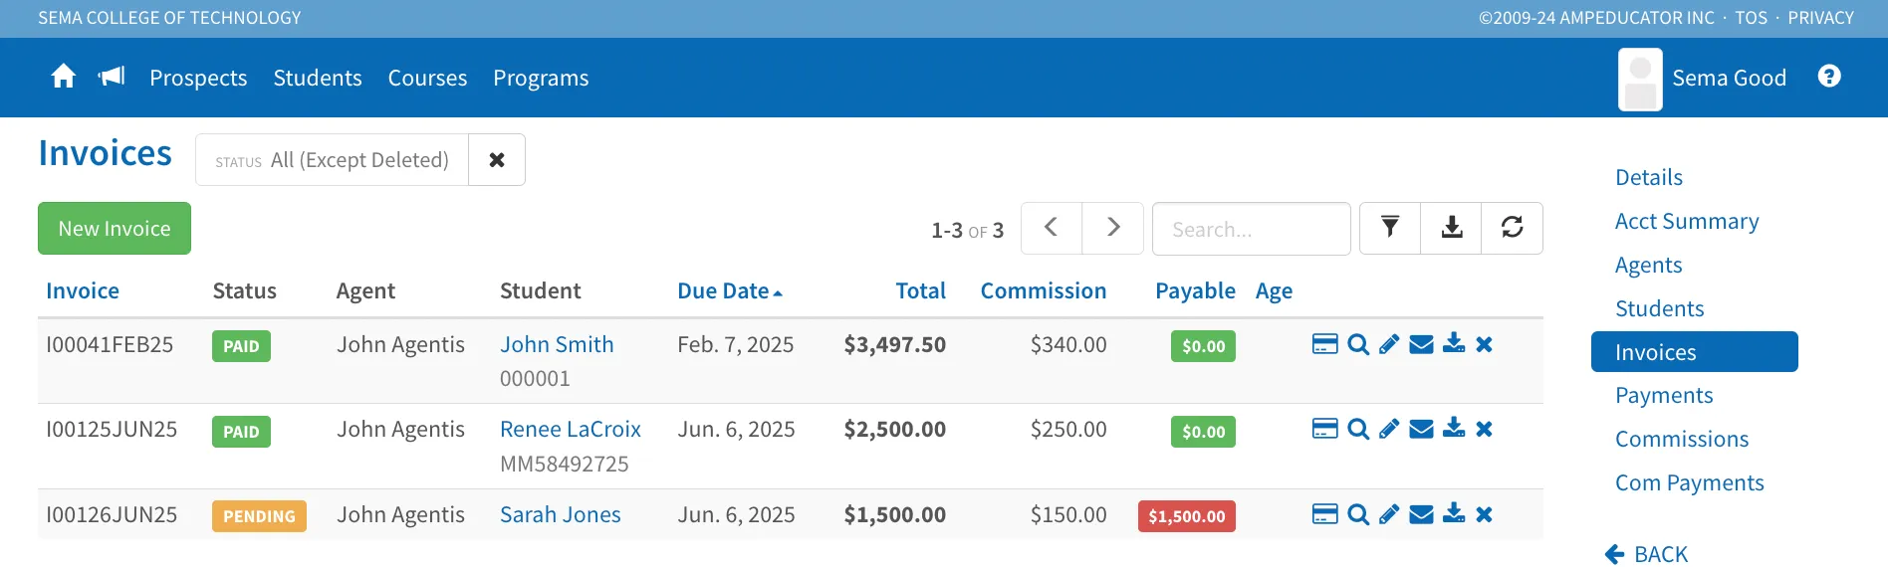Open the PRIVACY link
The image size is (1888, 567).
tap(1820, 18)
